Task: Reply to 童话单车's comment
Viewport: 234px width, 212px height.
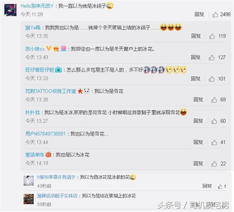Action: (x=198, y=163)
